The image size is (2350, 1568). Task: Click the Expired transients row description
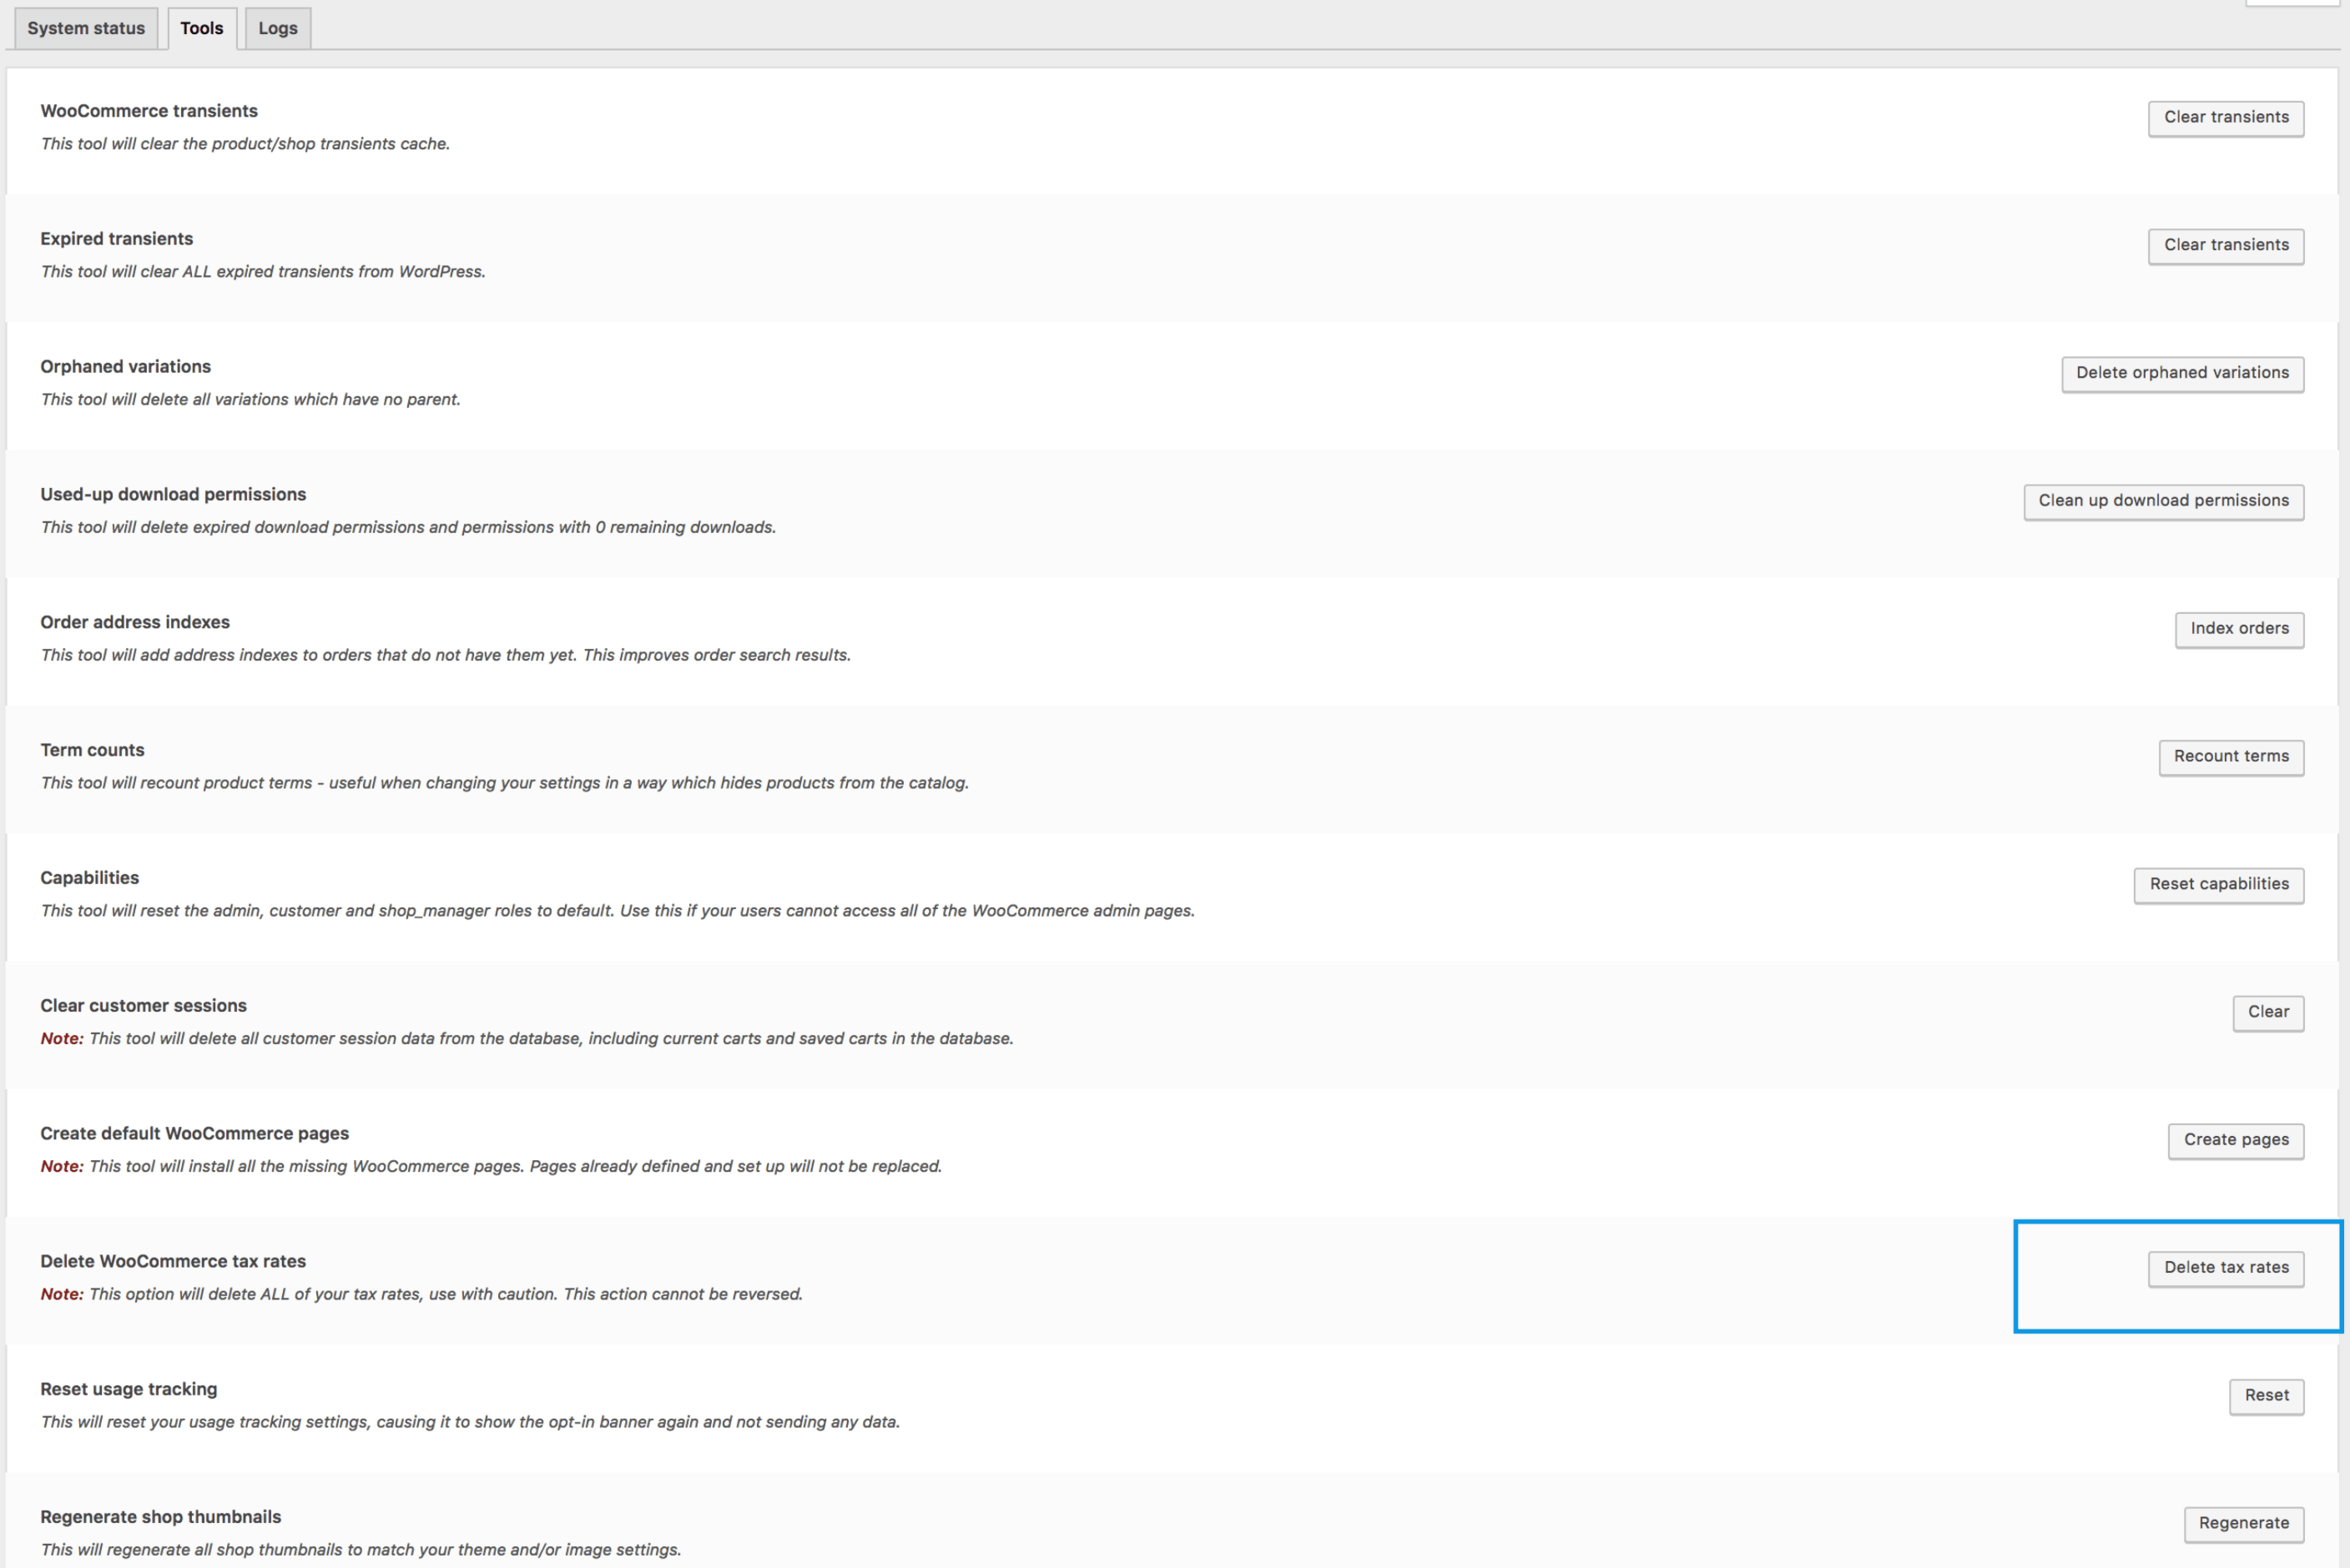point(262,271)
